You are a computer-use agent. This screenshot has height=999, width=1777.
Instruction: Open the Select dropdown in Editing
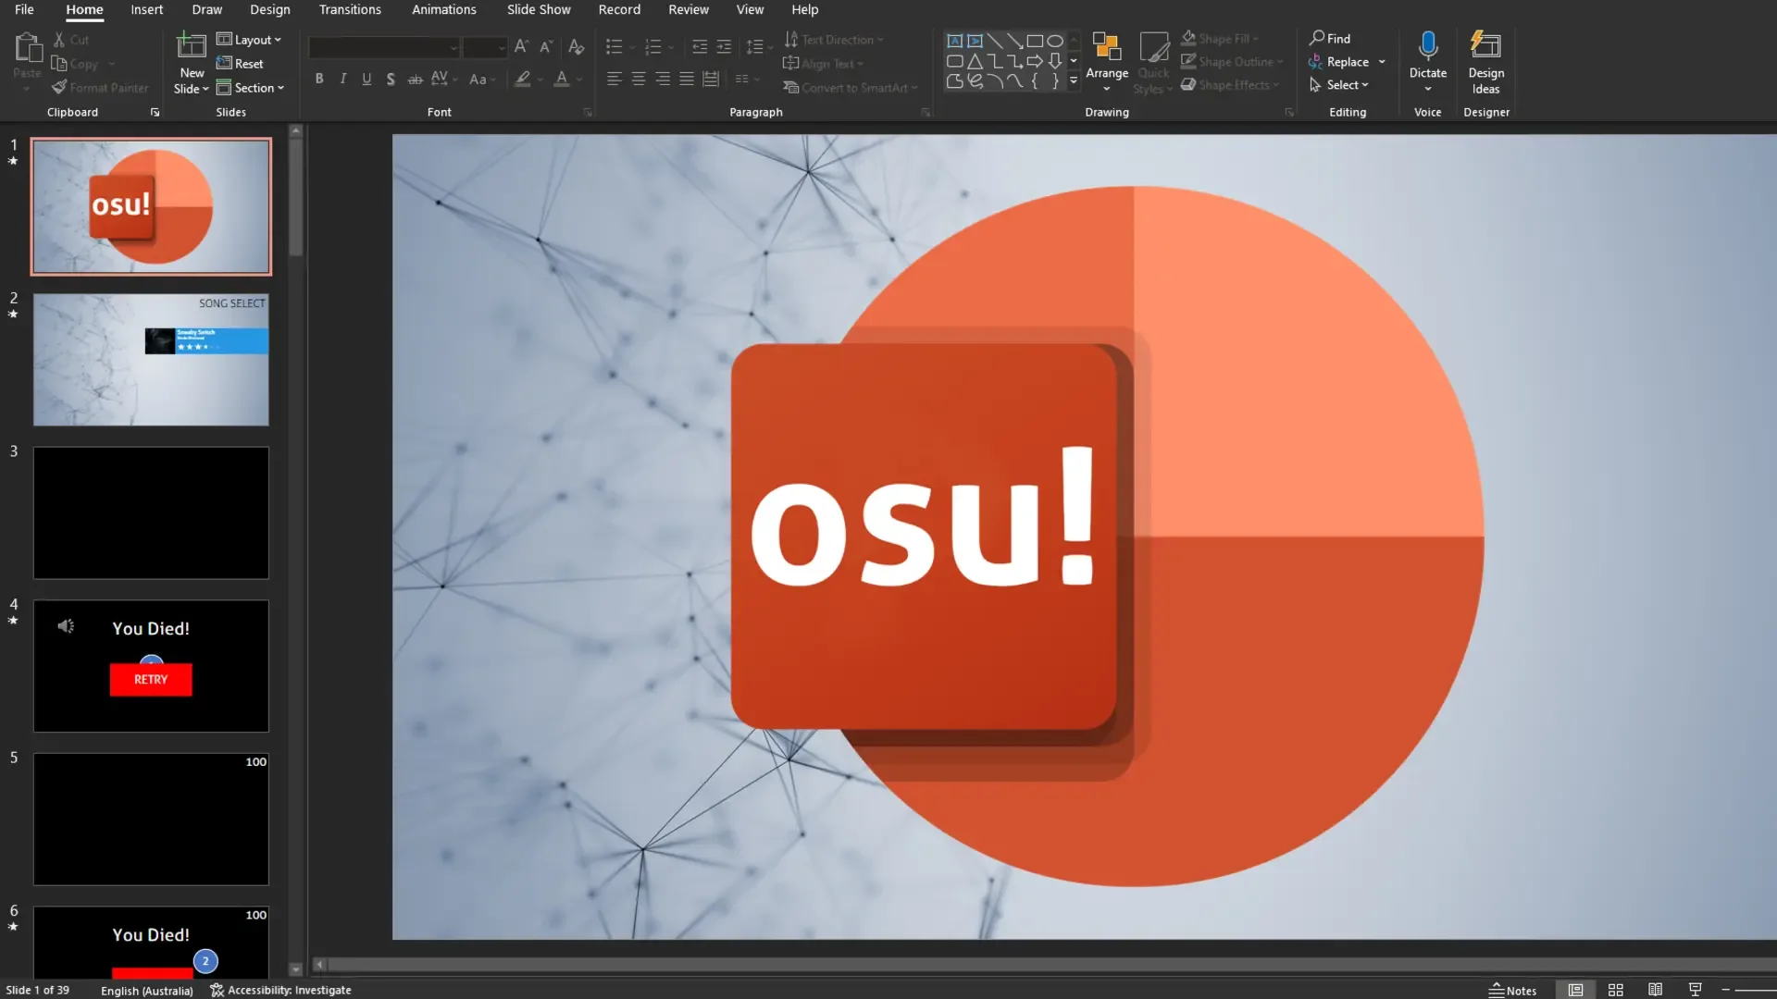pyautogui.click(x=1338, y=85)
